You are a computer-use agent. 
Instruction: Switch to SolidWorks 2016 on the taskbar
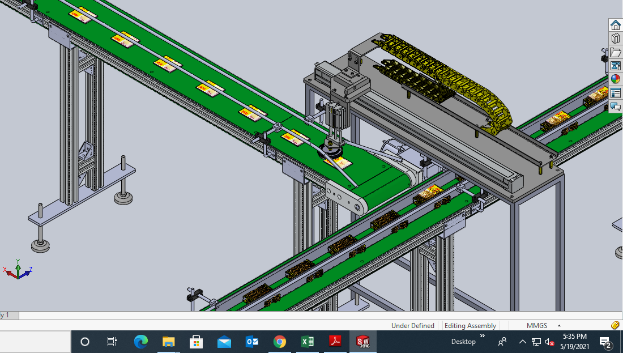tap(362, 342)
